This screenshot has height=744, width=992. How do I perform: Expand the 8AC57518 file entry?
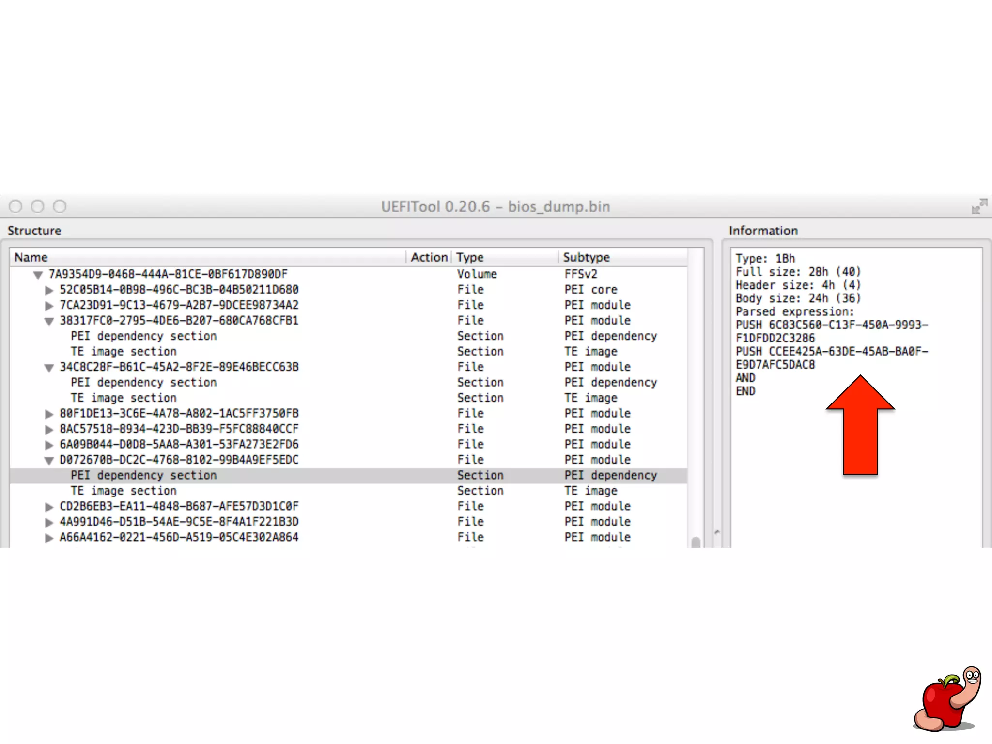pyautogui.click(x=49, y=430)
